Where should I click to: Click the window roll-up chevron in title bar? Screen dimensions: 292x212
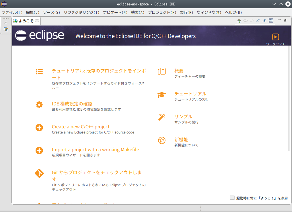[x=281, y=4]
